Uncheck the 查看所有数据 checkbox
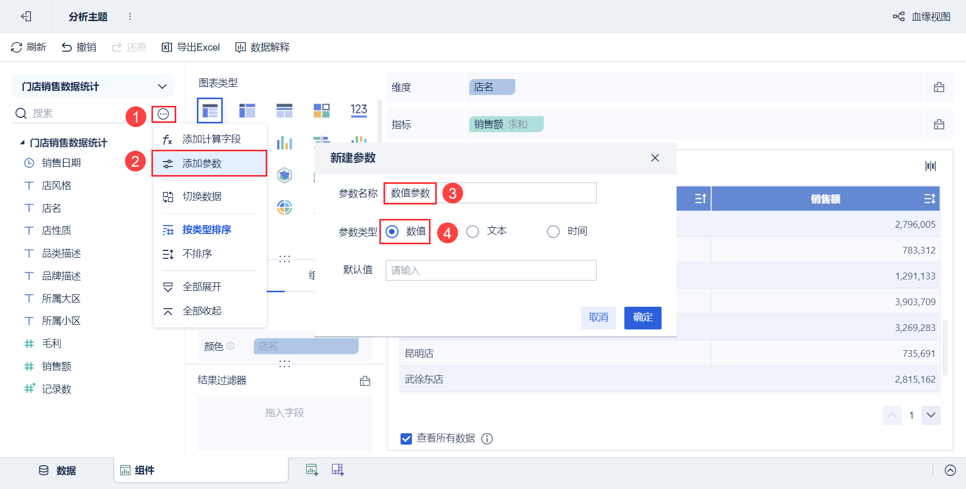Screen dimensions: 966x489 (x=406, y=439)
